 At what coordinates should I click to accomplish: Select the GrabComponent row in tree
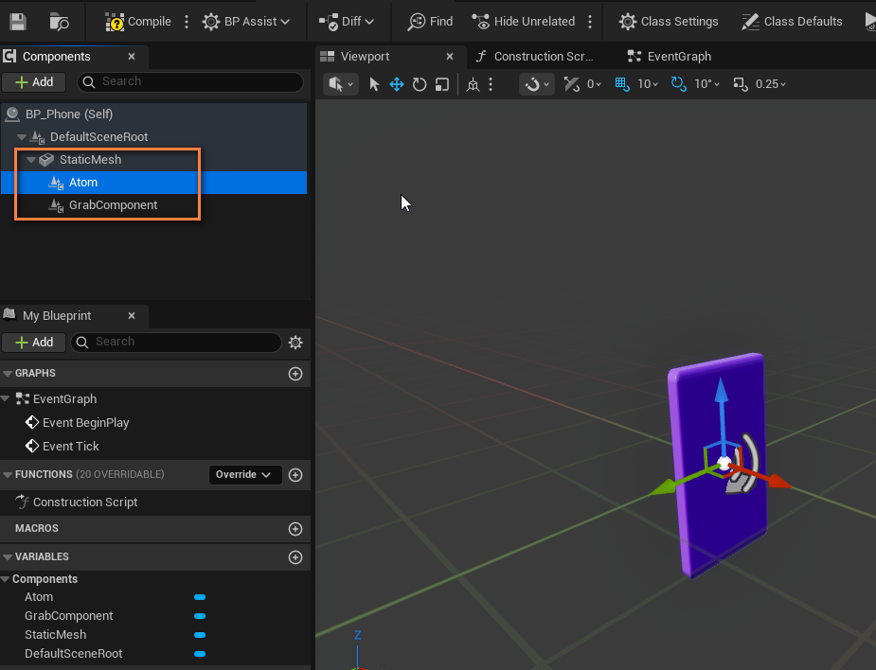click(154, 205)
